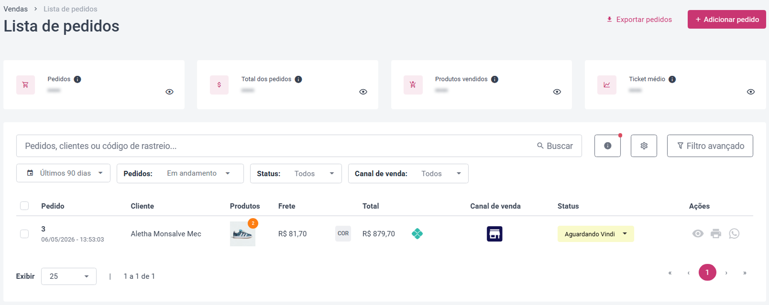Print order 3 using the printer icon
This screenshot has height=305, width=769.
tap(716, 233)
